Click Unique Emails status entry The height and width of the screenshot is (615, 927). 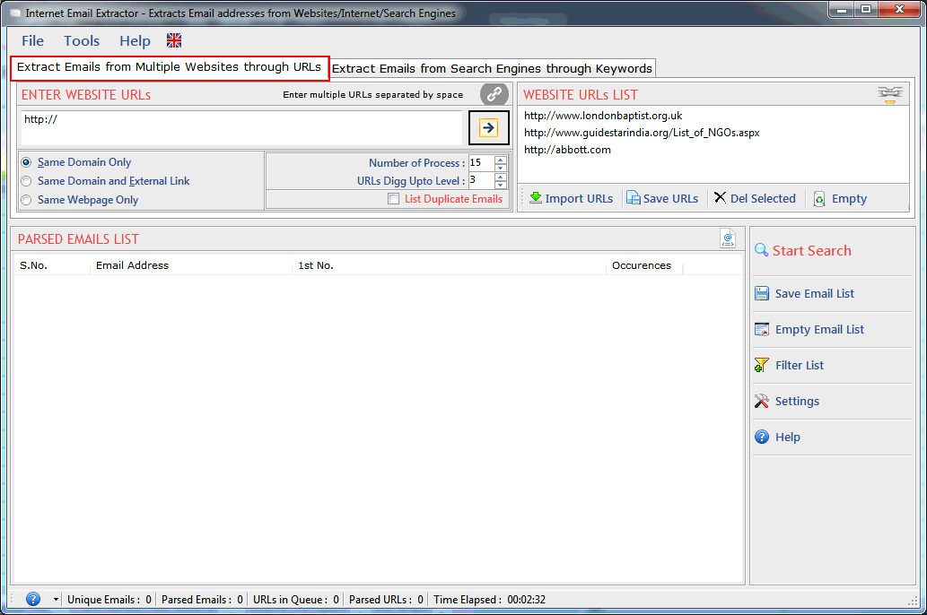109,600
